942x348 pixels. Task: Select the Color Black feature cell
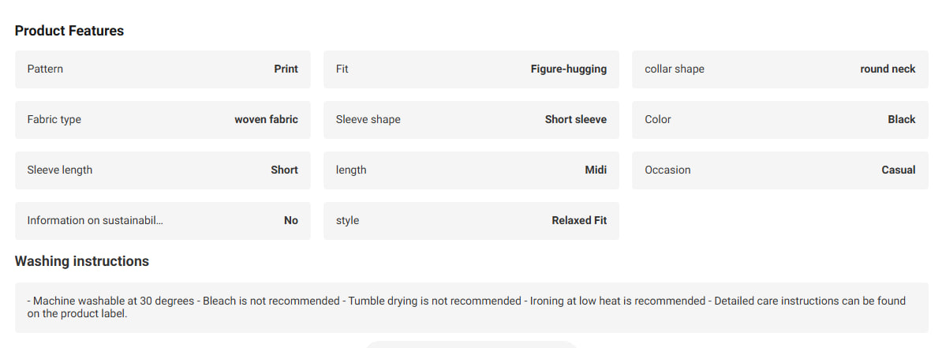point(779,120)
